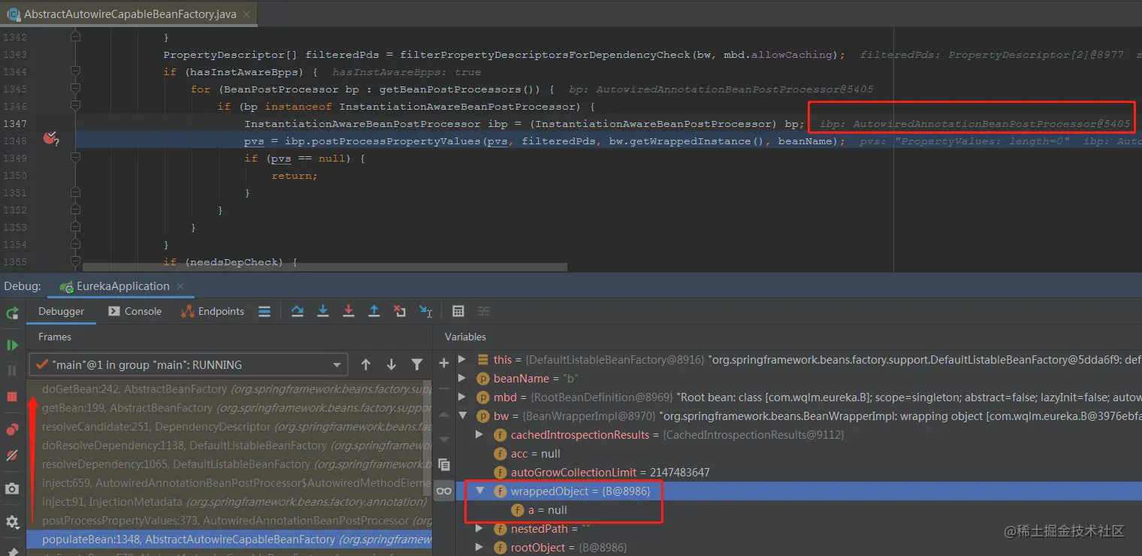Expand the mbd variable node
Image resolution: width=1142 pixels, height=556 pixels.
click(x=462, y=397)
